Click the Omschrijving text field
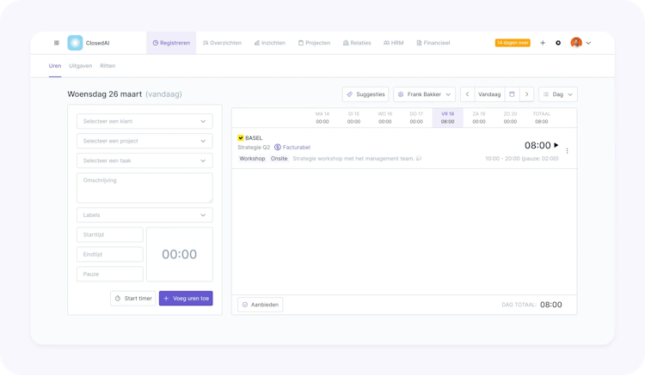The width and height of the screenshot is (645, 375). click(144, 188)
